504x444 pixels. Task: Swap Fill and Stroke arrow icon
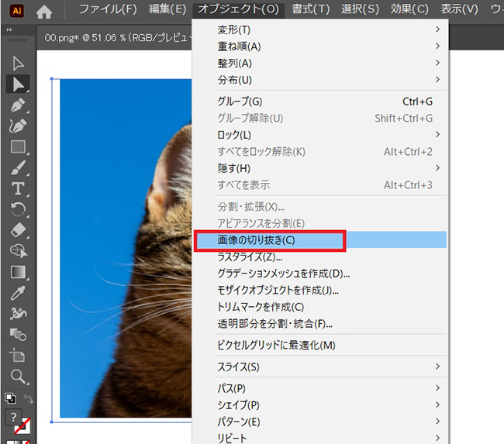tap(28, 399)
